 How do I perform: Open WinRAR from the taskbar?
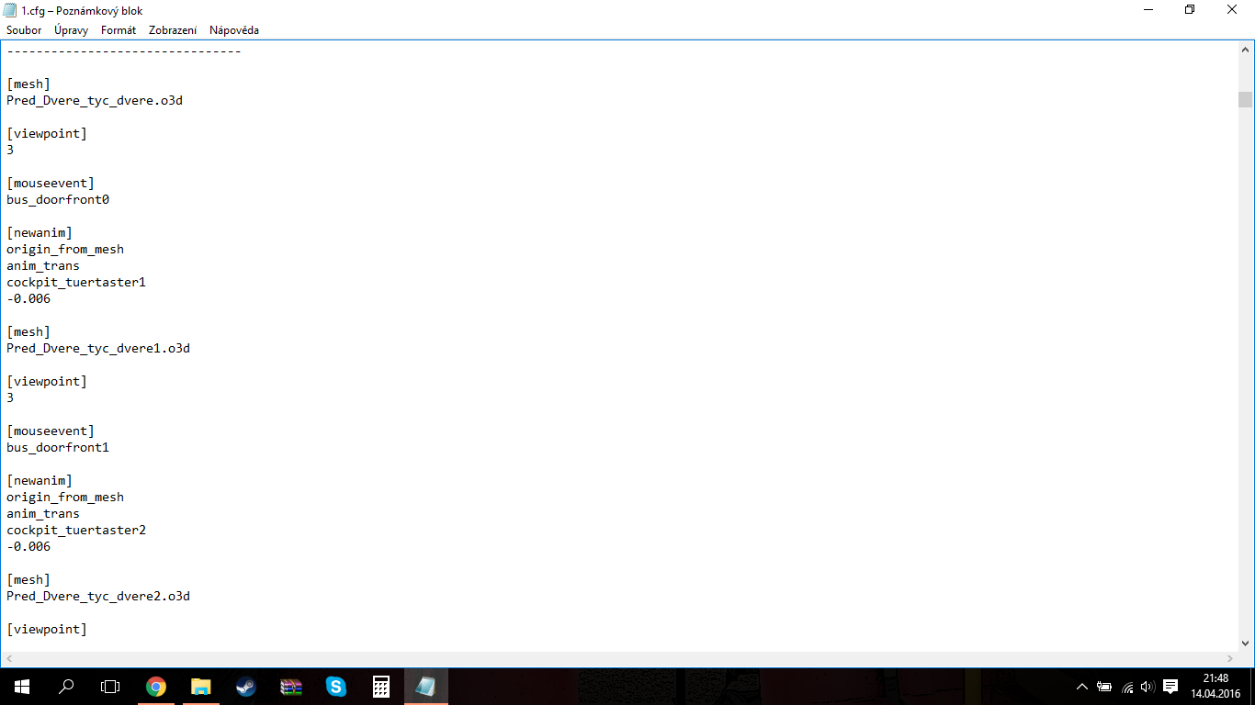coord(290,687)
